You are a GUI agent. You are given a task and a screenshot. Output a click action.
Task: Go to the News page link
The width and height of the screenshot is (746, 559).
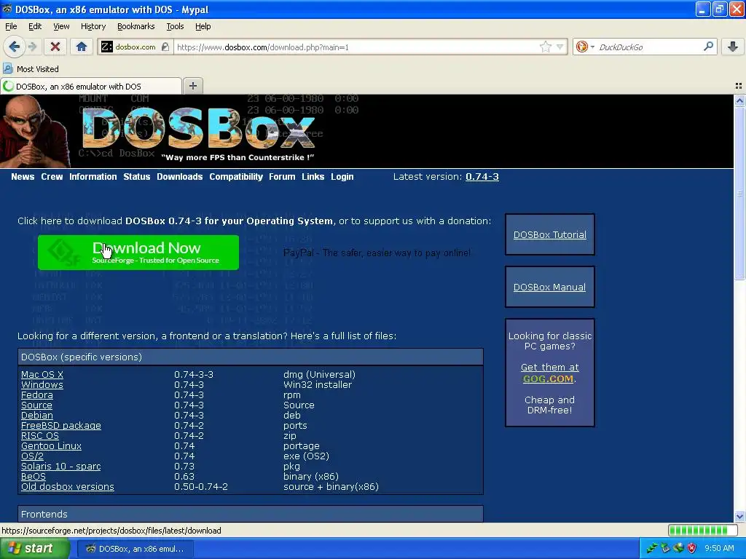(23, 177)
